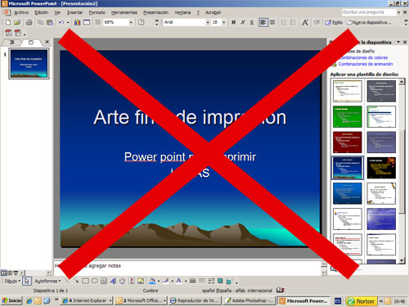409x307 pixels.
Task: Toggle numbered list
Action: pos(284,22)
